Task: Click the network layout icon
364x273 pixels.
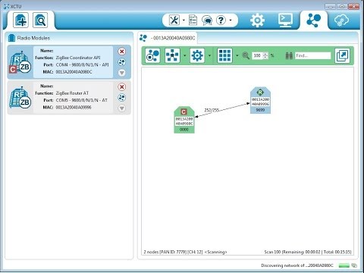Action: pos(172,55)
